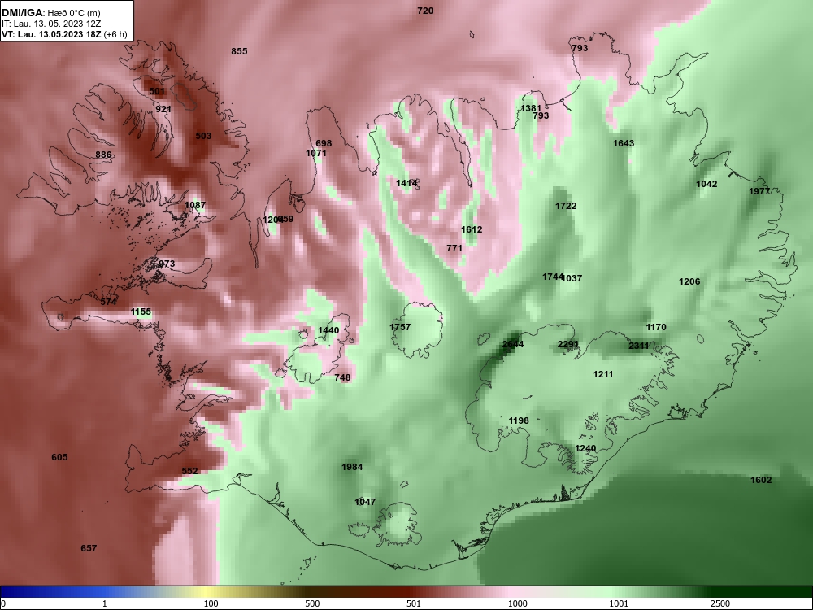The image size is (813, 610).
Task: Click the 1240 value
Action: pos(585,448)
